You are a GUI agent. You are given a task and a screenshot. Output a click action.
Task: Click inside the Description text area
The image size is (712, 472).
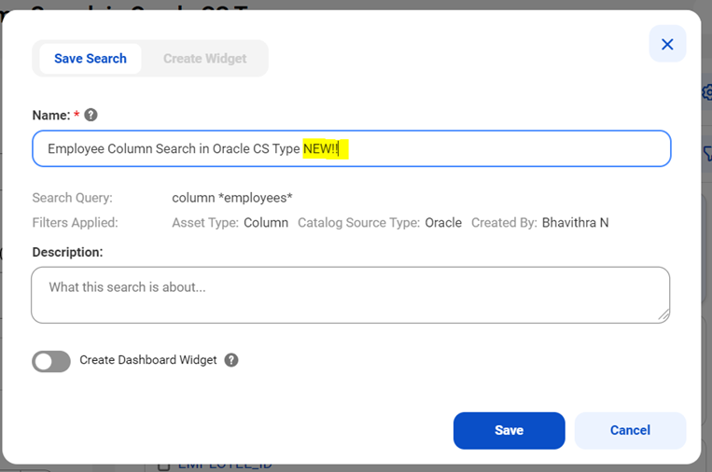click(x=351, y=295)
